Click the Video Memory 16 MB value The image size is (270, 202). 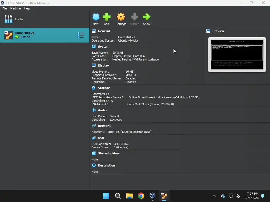129,72
